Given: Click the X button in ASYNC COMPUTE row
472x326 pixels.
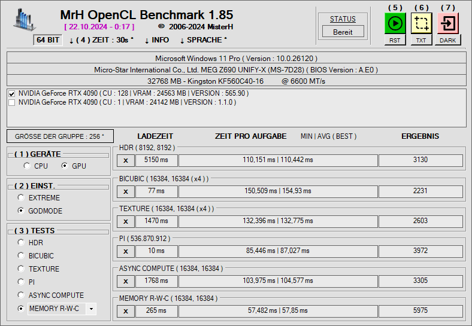Looking at the screenshot, I should (x=126, y=282).
